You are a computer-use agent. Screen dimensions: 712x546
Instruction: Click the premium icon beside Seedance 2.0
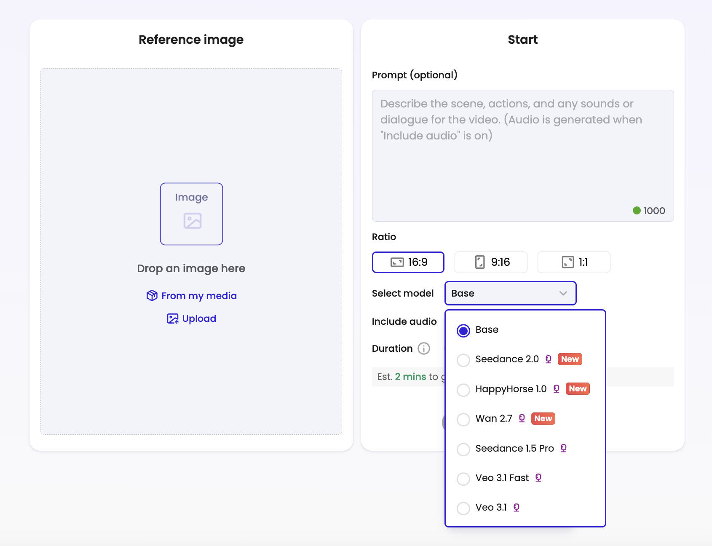tap(549, 359)
